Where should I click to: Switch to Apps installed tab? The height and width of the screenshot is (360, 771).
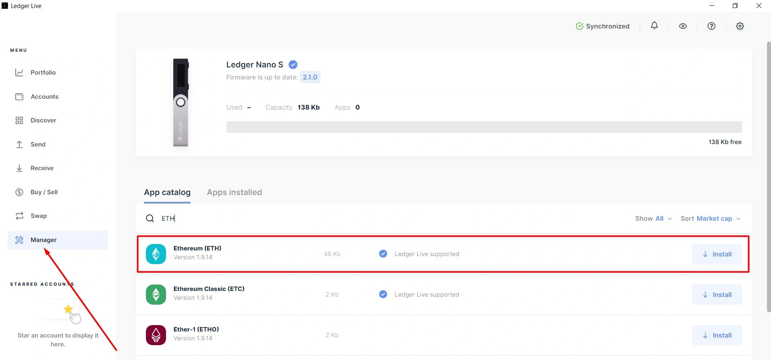(x=234, y=192)
